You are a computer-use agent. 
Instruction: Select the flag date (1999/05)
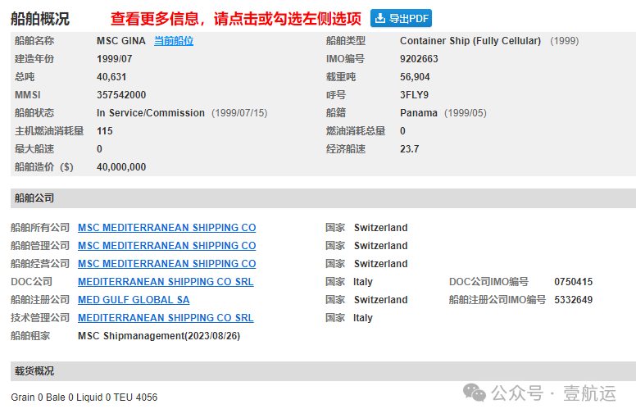[466, 113]
